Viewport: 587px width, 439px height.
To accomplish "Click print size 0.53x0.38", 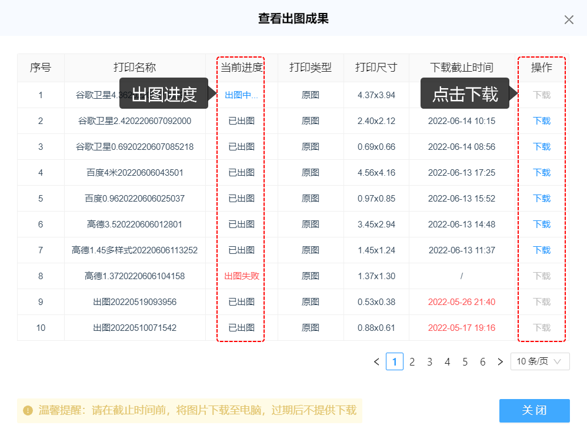I will (376, 301).
